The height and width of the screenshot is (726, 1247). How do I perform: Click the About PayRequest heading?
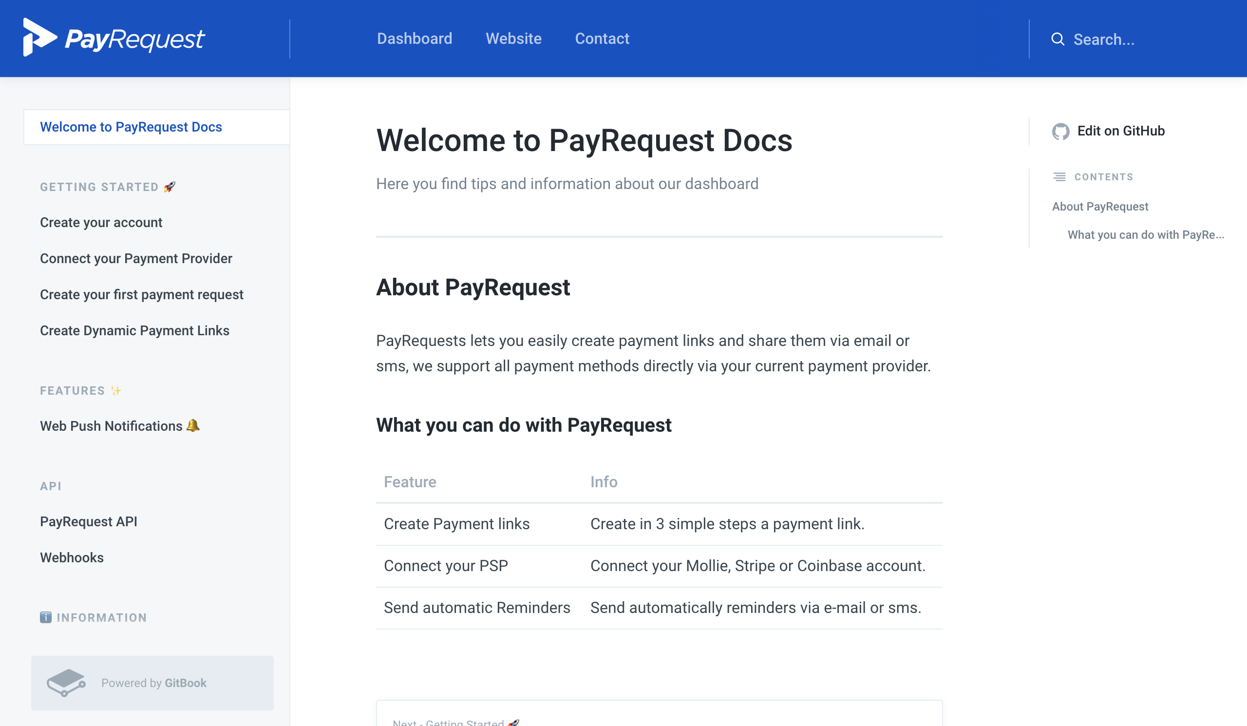472,287
